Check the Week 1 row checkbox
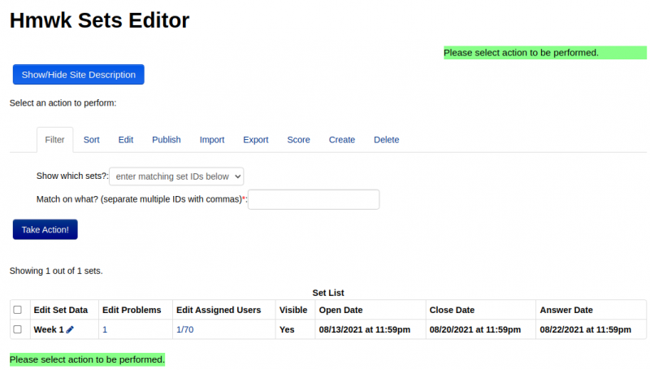Image resolution: width=650 pixels, height=370 pixels. (17, 329)
